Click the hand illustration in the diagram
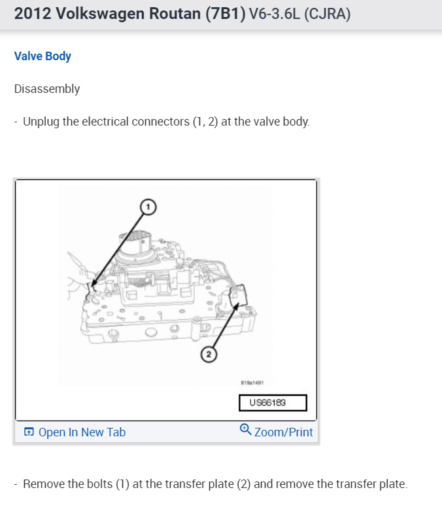 click(x=76, y=275)
